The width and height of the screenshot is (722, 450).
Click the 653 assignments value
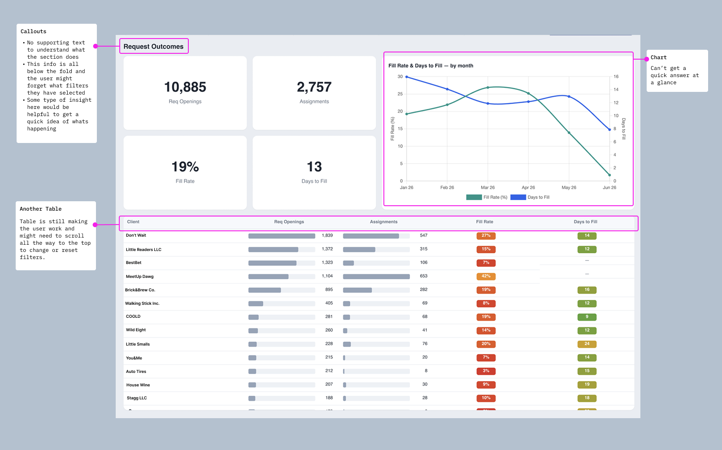click(x=424, y=276)
